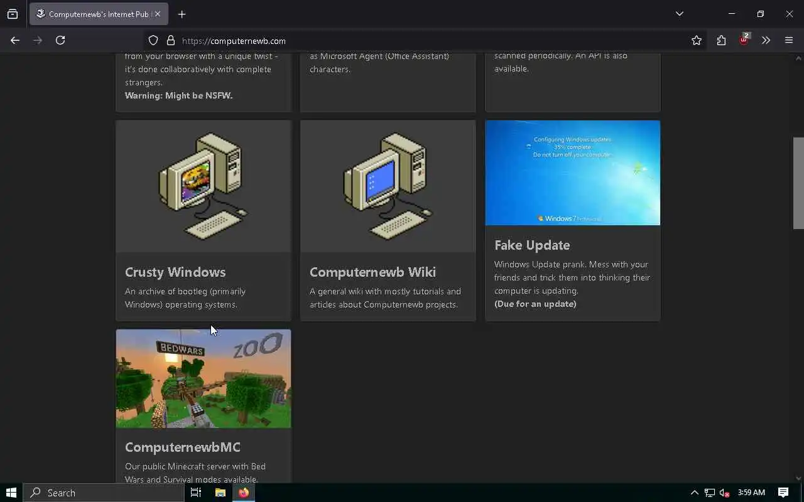The width and height of the screenshot is (804, 502).
Task: Open muted volume tray icon
Action: [724, 493]
